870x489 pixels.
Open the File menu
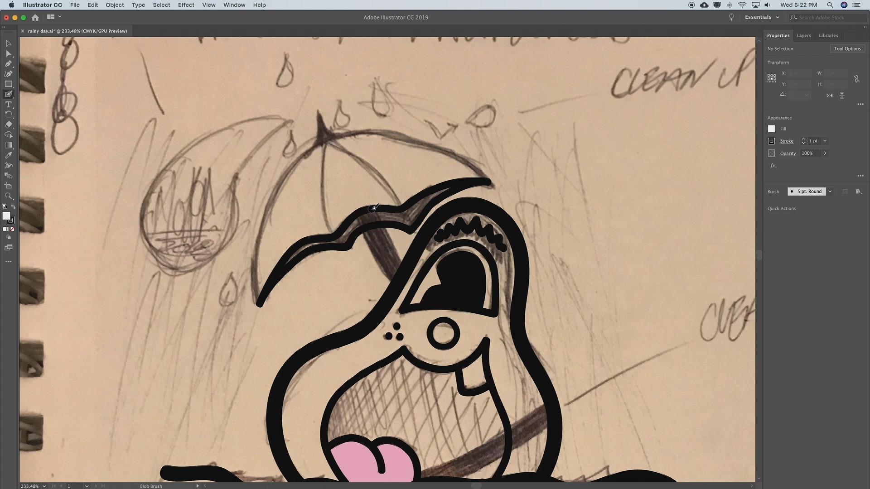(x=75, y=5)
